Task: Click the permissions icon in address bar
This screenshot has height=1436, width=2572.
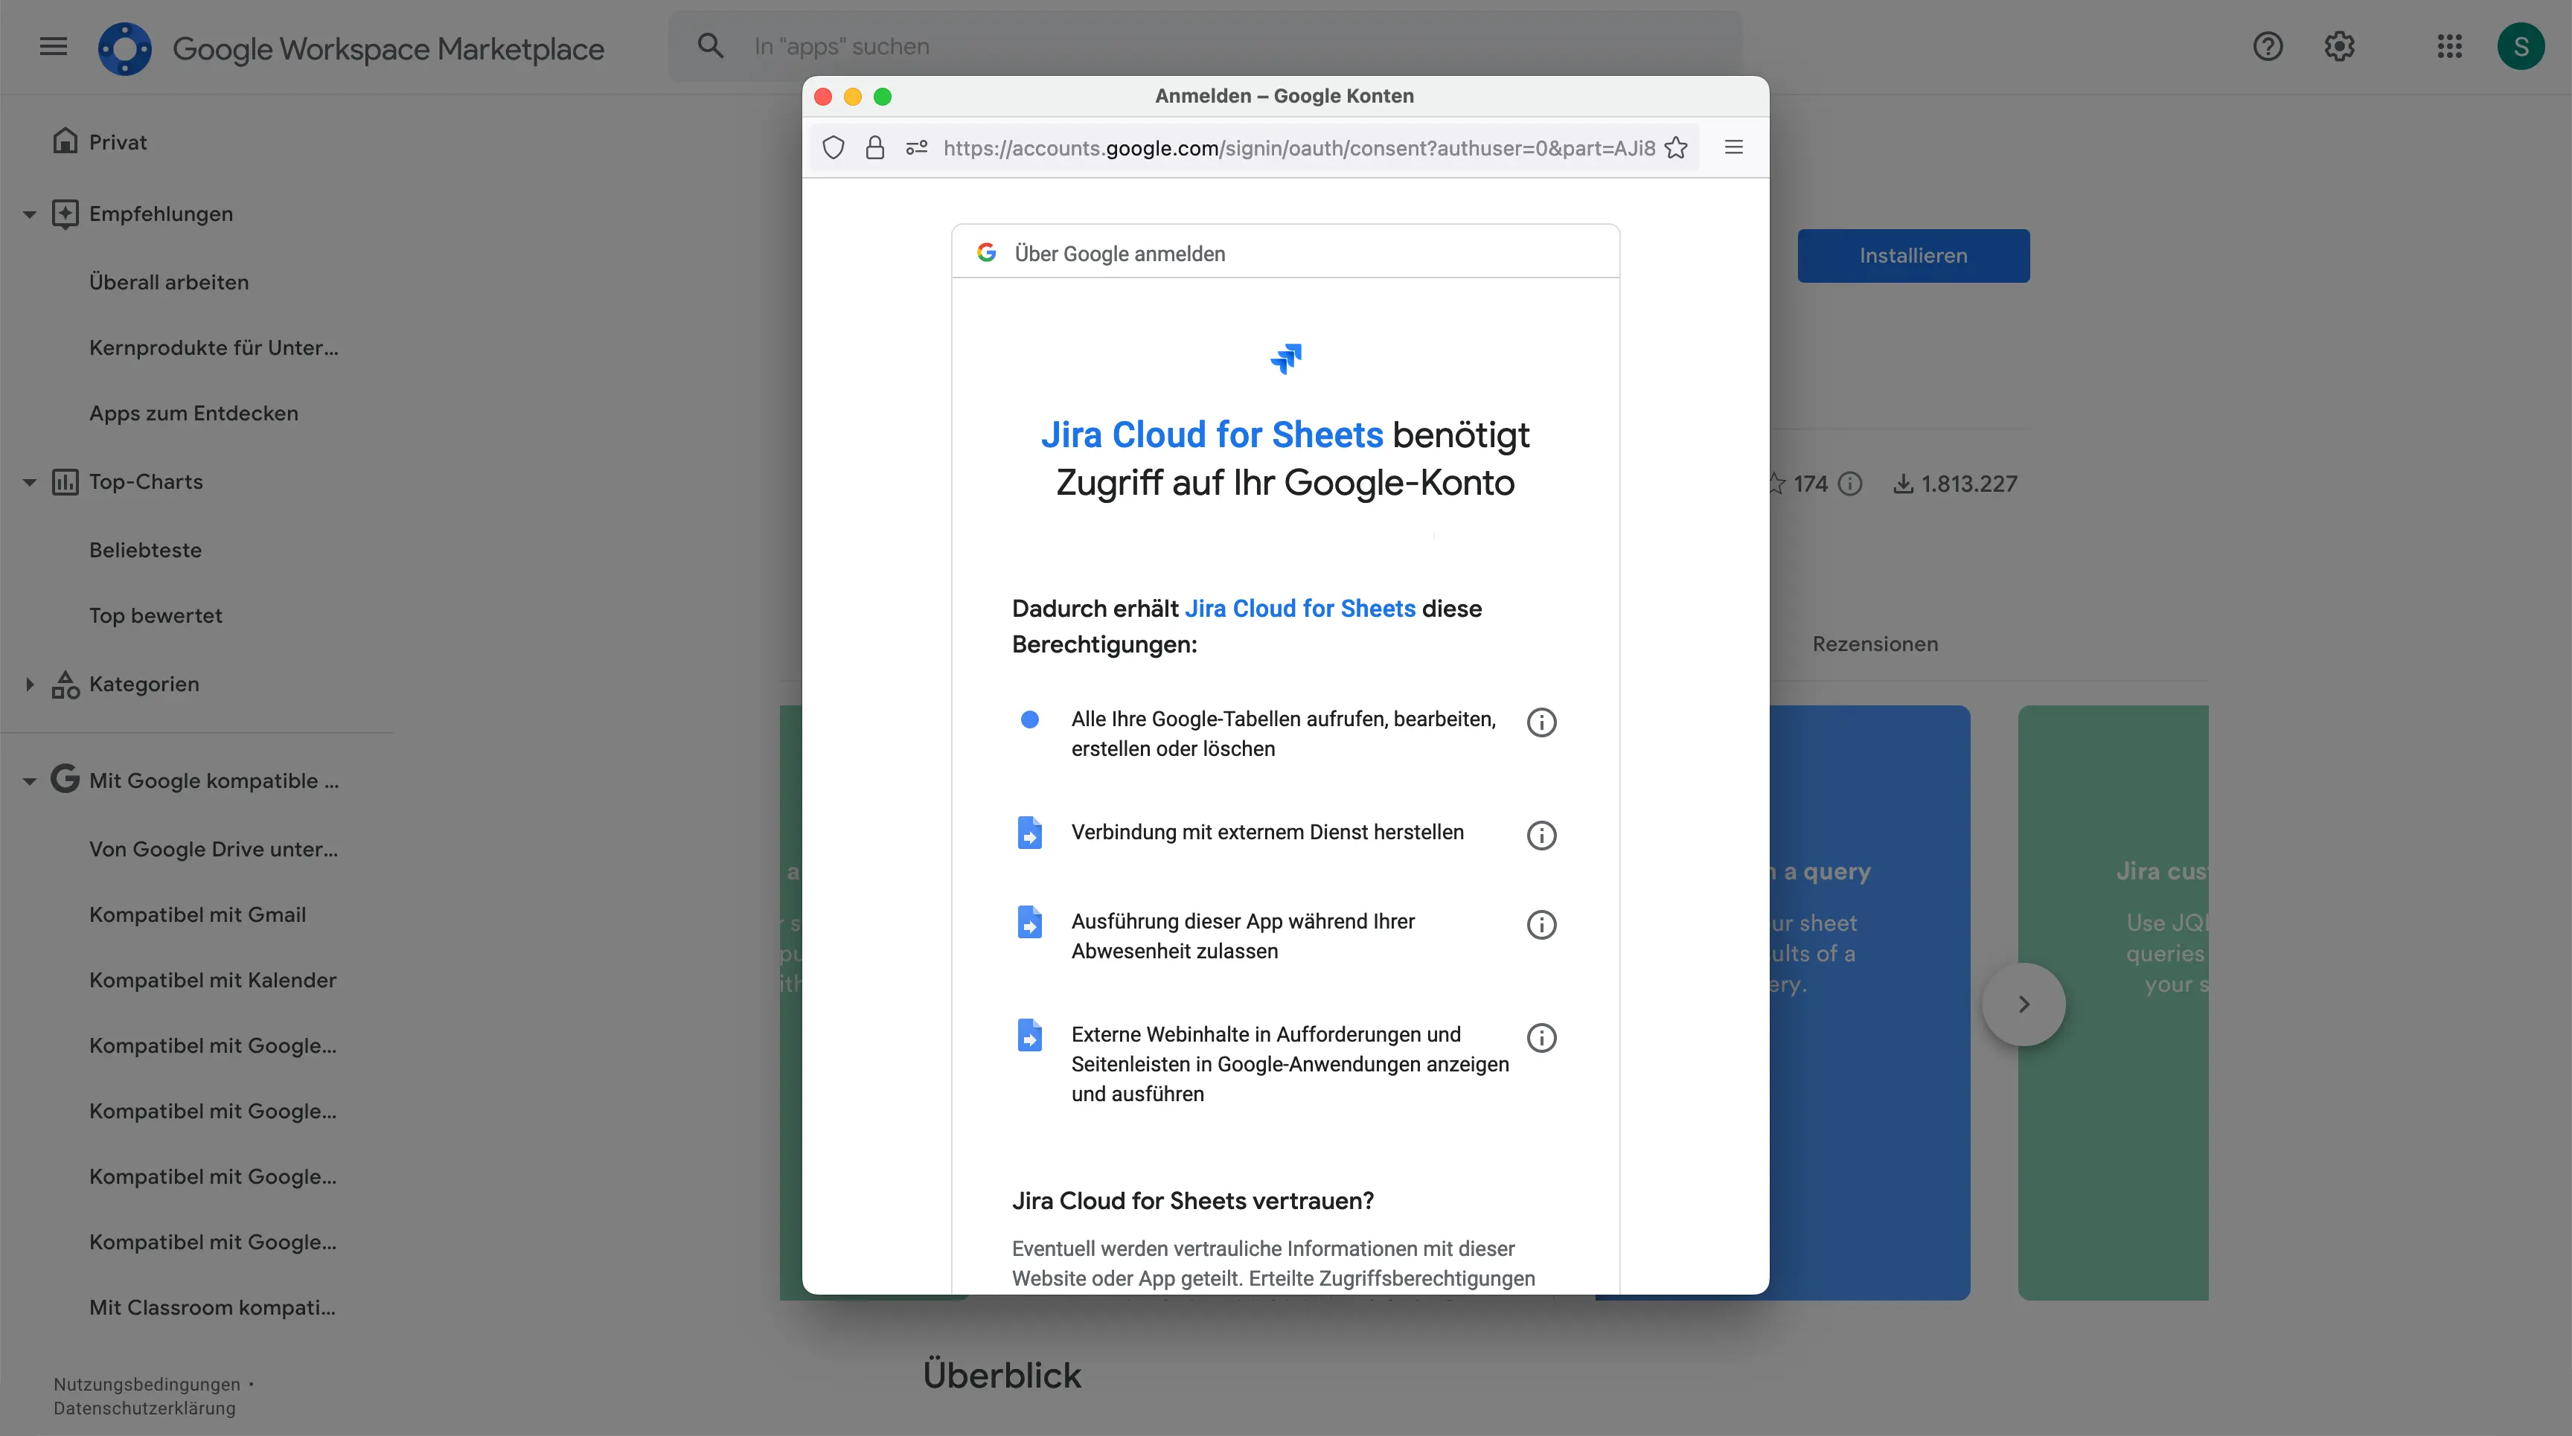Action: click(x=917, y=147)
